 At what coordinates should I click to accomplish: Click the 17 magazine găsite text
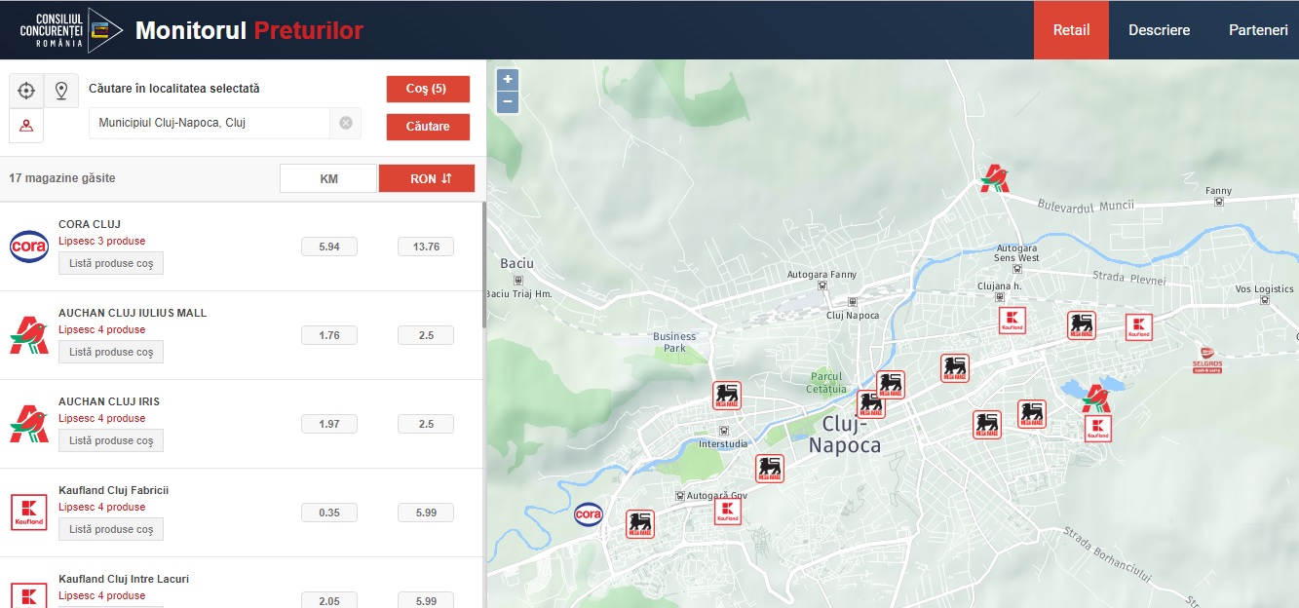[62, 178]
